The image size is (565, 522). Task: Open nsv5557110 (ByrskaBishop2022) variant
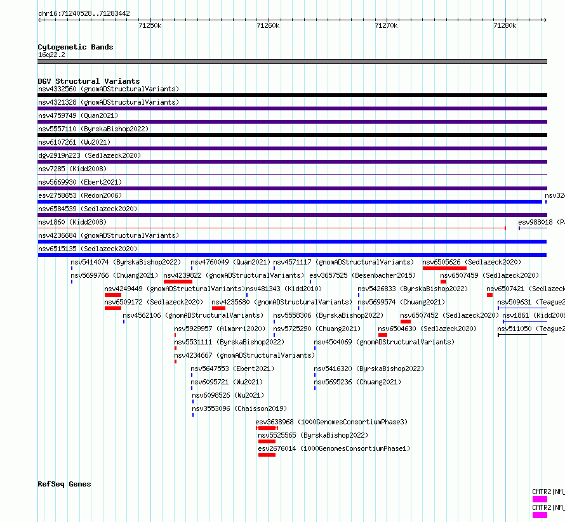coord(93,129)
